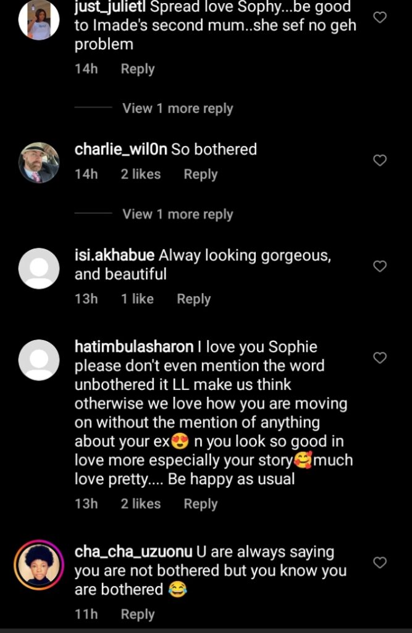Reply to charlie_wil0n's comment

[200, 174]
